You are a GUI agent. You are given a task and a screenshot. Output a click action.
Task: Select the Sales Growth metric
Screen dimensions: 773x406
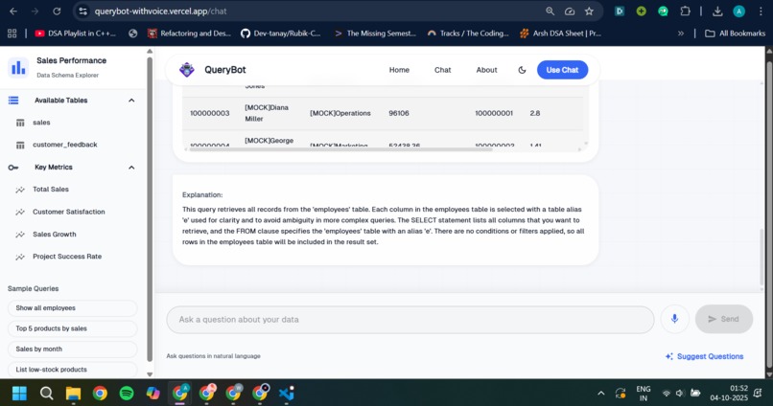[55, 235]
